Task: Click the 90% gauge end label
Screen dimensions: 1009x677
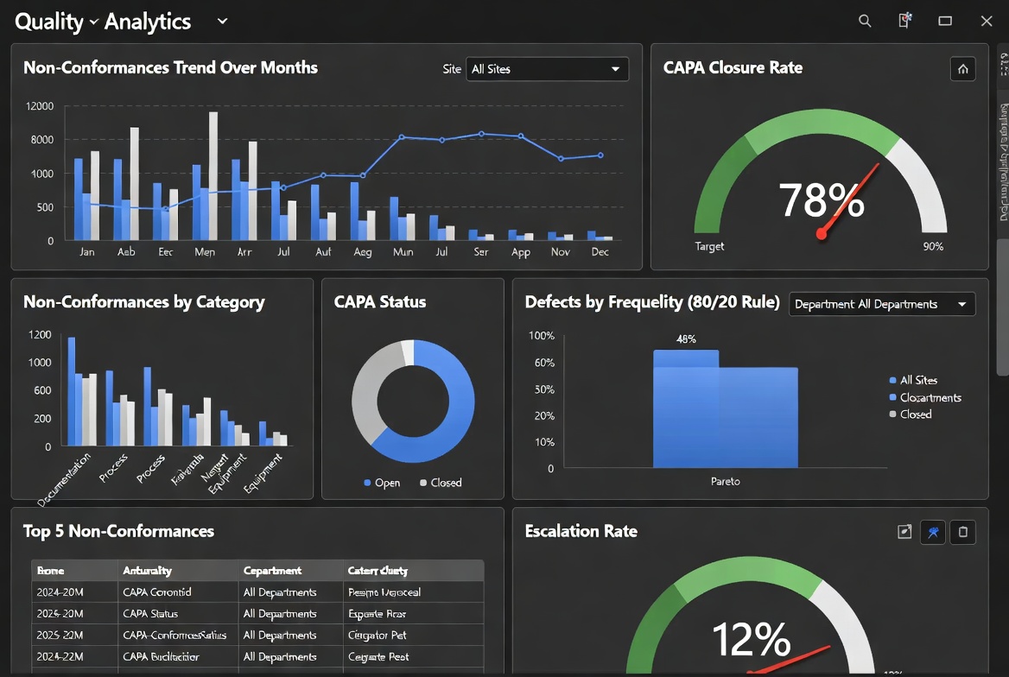Action: pyautogui.click(x=933, y=246)
